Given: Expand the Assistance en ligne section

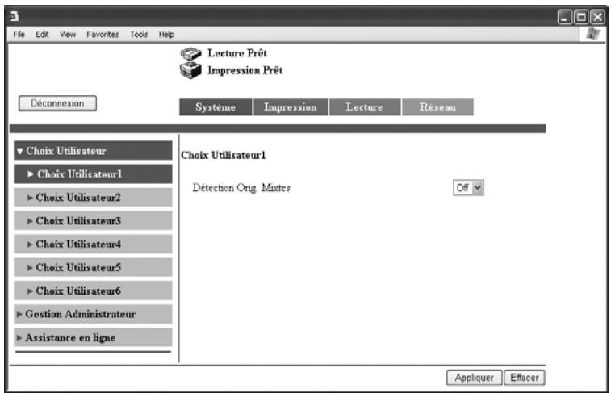Looking at the screenshot, I should (93, 337).
